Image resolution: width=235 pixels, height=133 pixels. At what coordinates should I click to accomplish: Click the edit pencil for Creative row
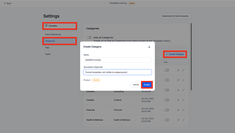coord(183,100)
